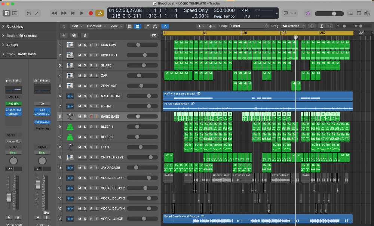Switch to list view icon
This screenshot has height=226, width=374.
(x=137, y=26)
